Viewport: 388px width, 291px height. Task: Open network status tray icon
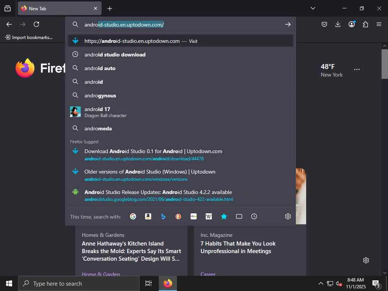tap(330, 283)
